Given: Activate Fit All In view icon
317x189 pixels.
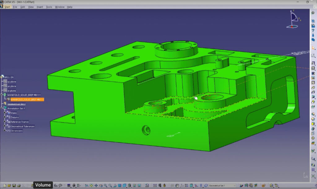Looking at the screenshot, I should click(91, 185).
